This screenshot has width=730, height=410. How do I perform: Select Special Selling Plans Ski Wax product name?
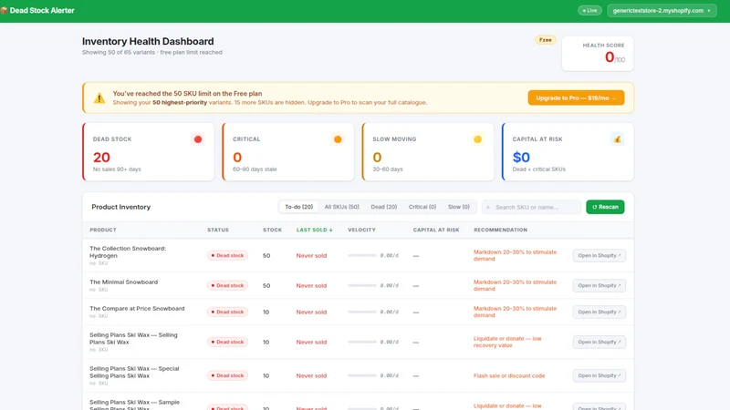(x=134, y=372)
